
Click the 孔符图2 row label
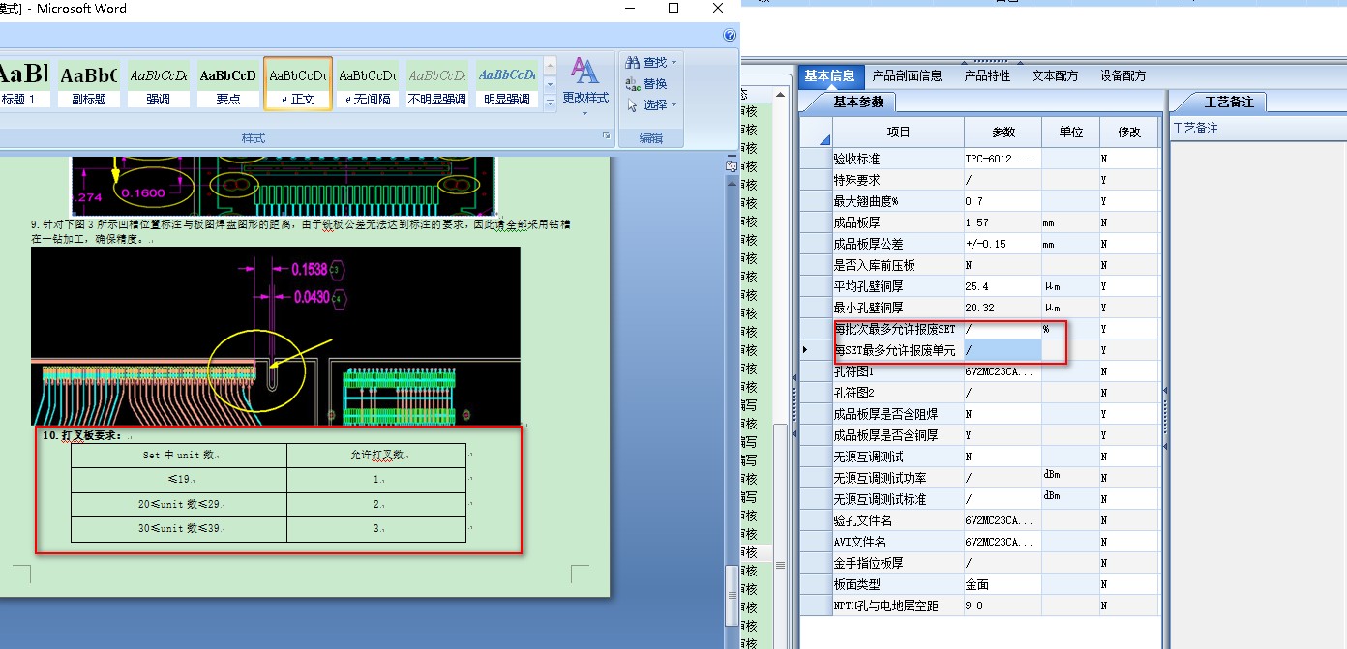tap(853, 393)
